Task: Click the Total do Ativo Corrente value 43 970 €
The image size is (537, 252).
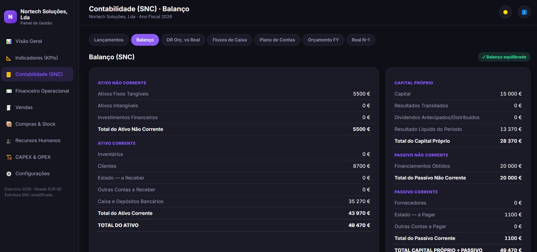Action: 359,213
